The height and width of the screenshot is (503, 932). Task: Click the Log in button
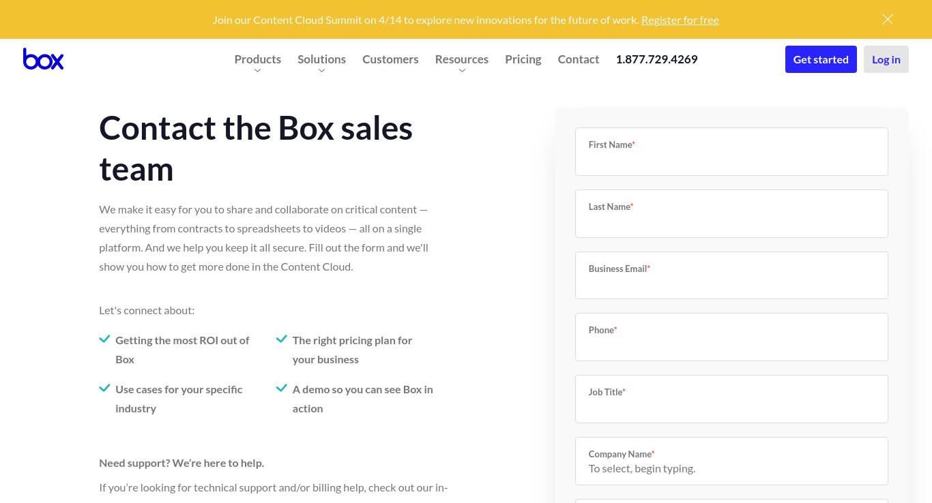886,59
